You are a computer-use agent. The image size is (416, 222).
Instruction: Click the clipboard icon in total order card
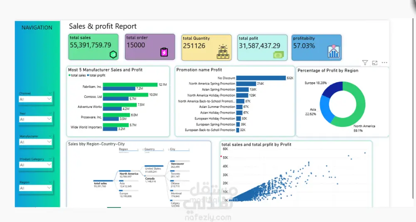tap(164, 52)
